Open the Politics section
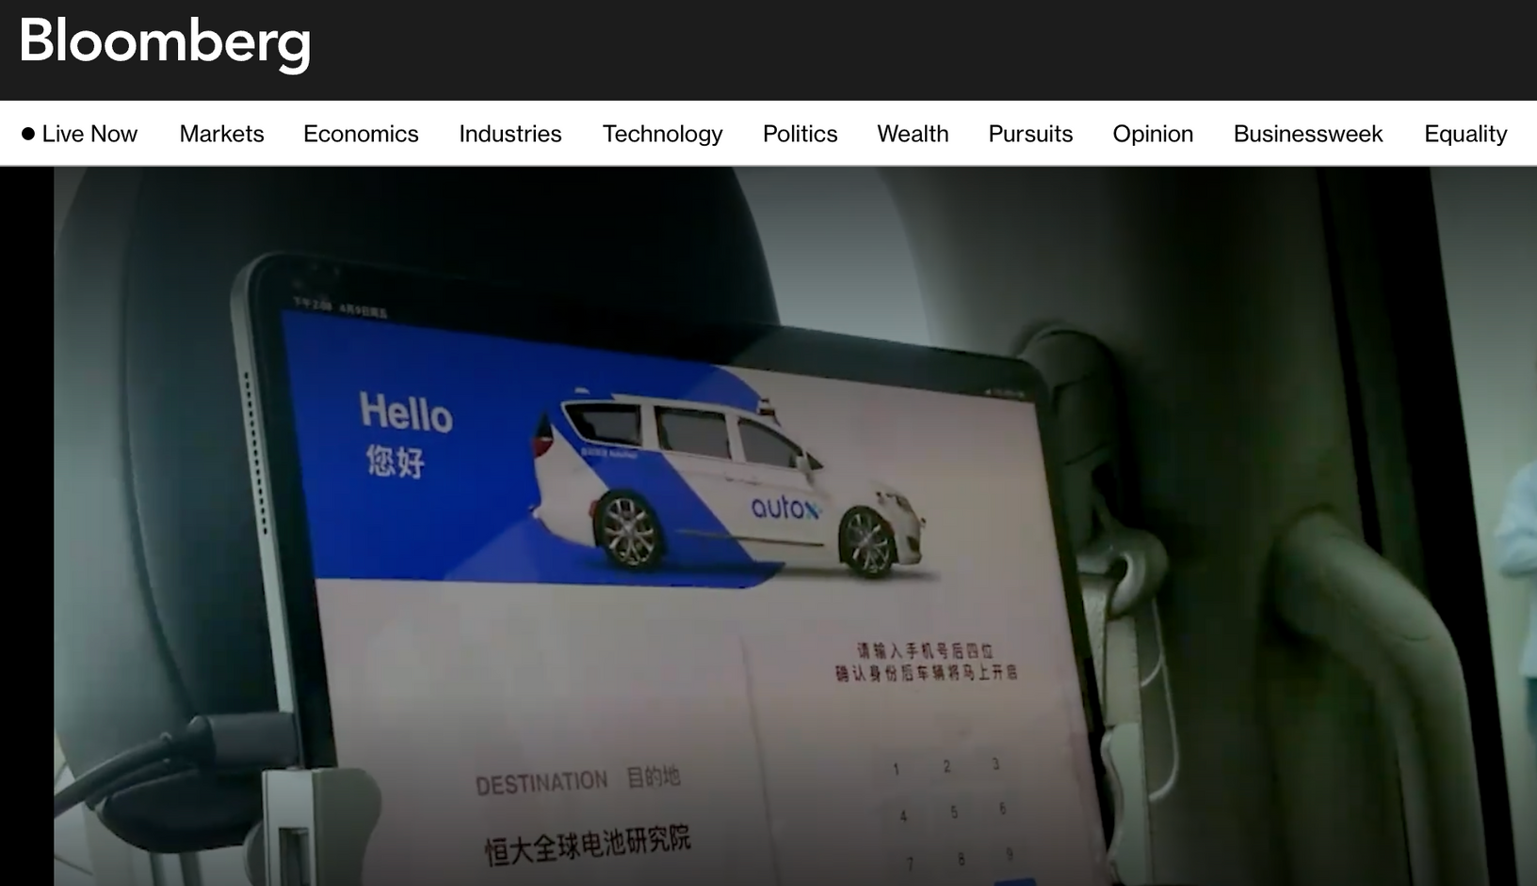 coord(800,134)
